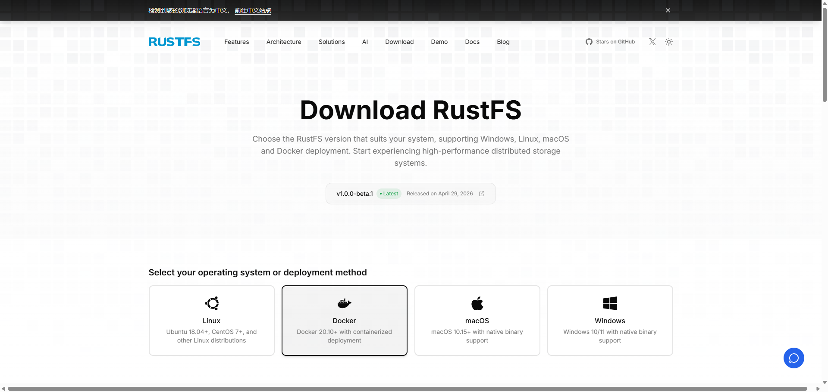The image size is (828, 392).
Task: Dismiss the language detection banner
Action: [x=668, y=10]
